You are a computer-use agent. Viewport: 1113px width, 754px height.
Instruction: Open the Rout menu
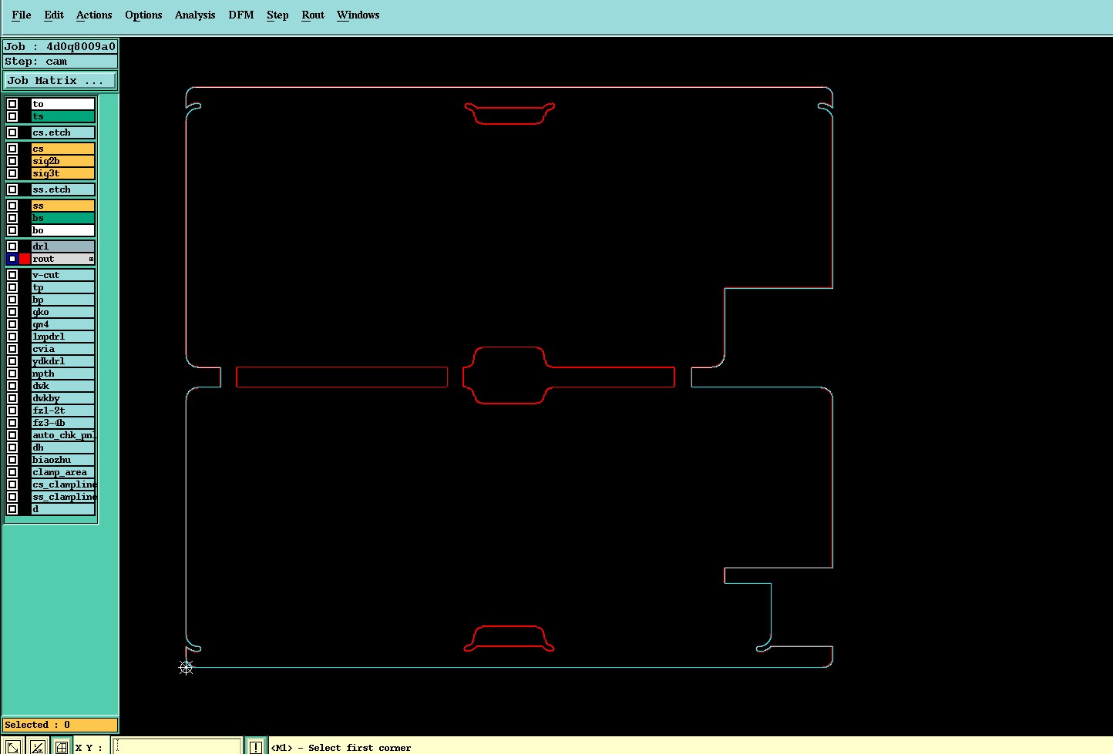(313, 15)
